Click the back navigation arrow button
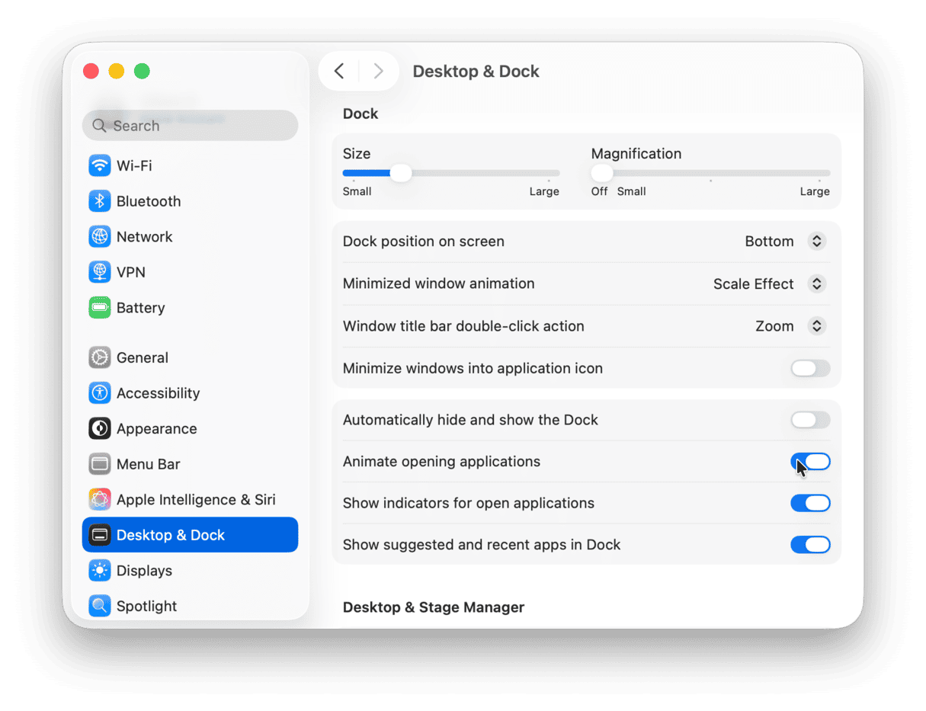The height and width of the screenshot is (711, 926). tap(339, 72)
